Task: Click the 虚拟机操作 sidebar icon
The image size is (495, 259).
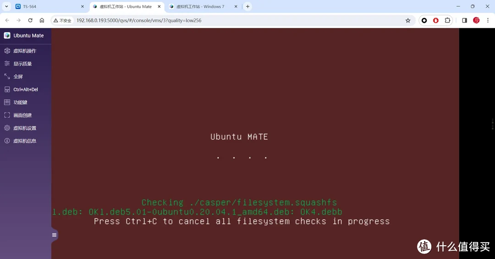Action: pos(7,51)
